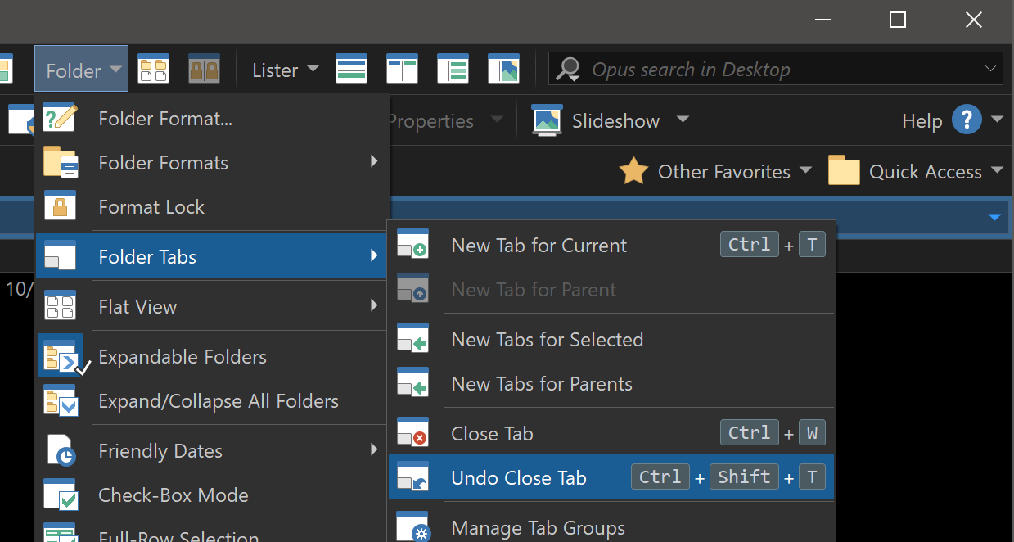Viewport: 1014px width, 542px height.
Task: Expand the Flat View submenu
Action: (212, 307)
